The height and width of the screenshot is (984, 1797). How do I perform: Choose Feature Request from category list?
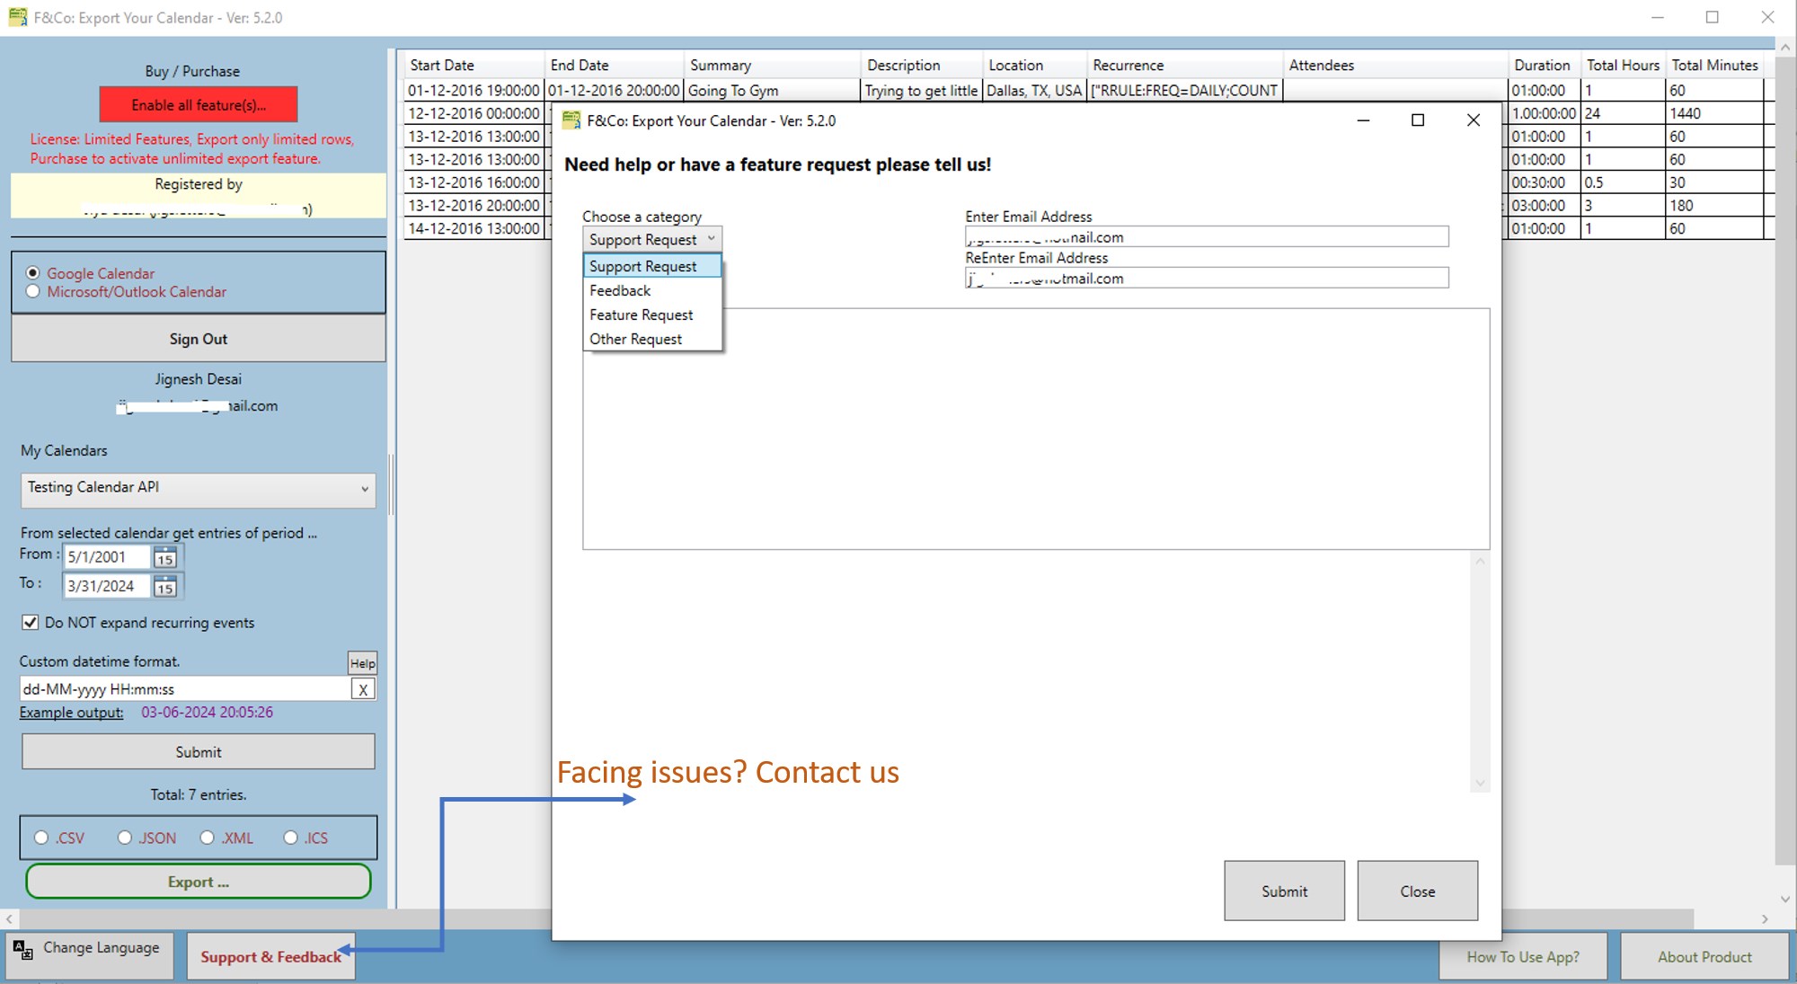[x=641, y=315]
